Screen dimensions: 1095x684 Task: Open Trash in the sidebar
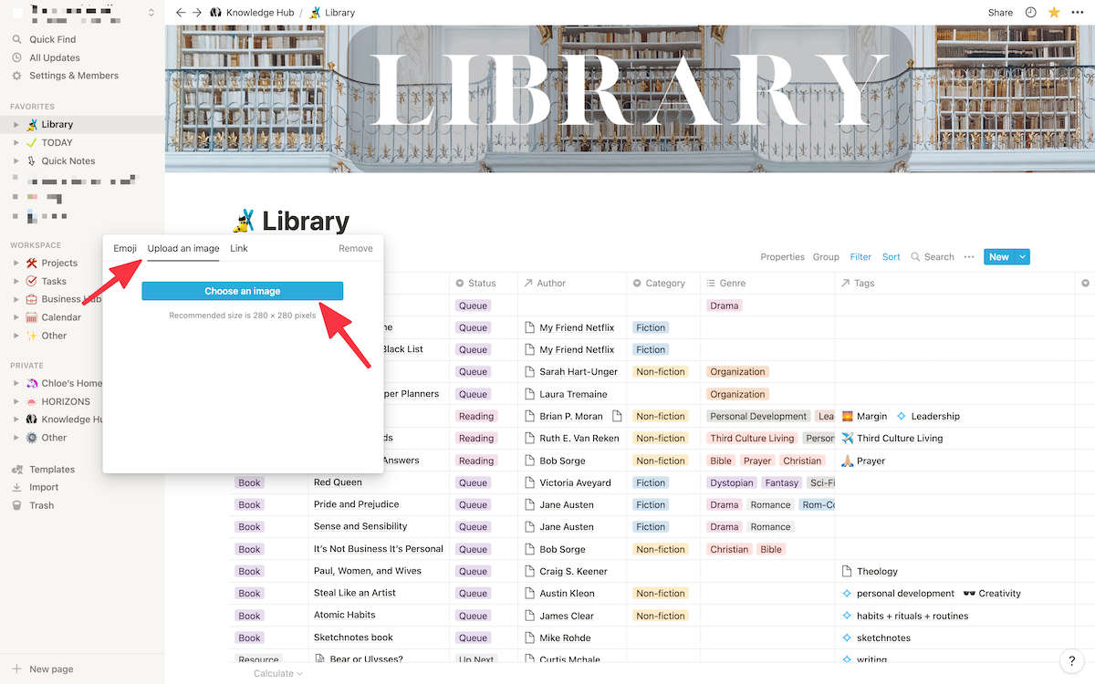(41, 505)
